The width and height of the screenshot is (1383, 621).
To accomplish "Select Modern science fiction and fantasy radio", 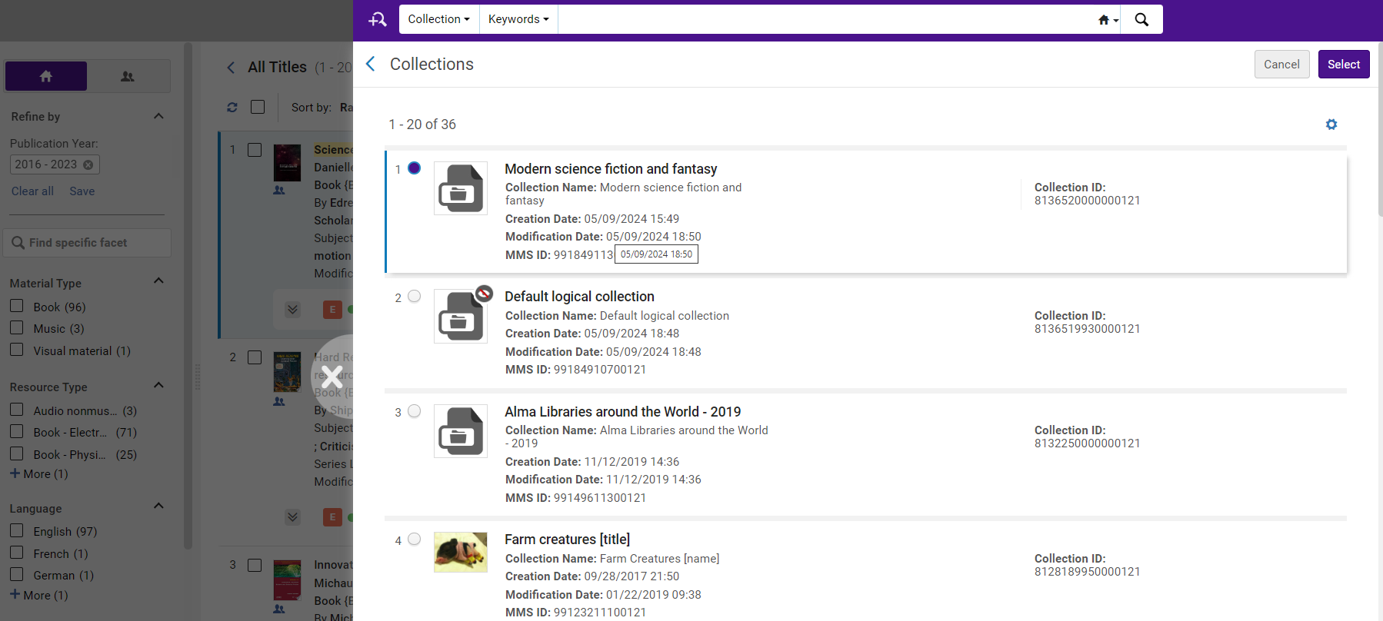I will pyautogui.click(x=415, y=168).
